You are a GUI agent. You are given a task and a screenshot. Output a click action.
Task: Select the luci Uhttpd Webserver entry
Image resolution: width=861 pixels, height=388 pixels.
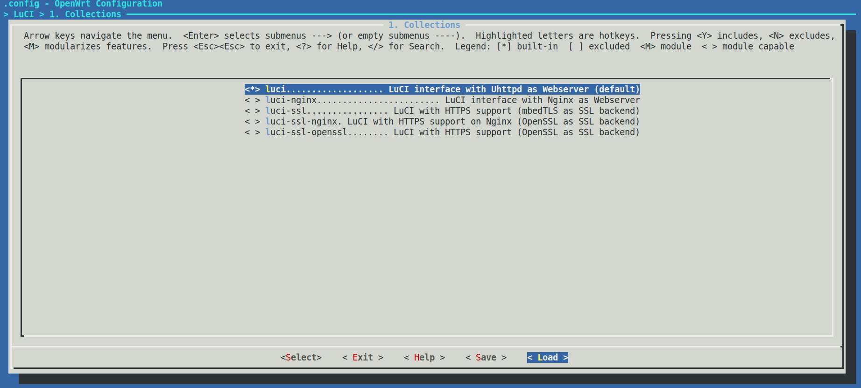[442, 89]
